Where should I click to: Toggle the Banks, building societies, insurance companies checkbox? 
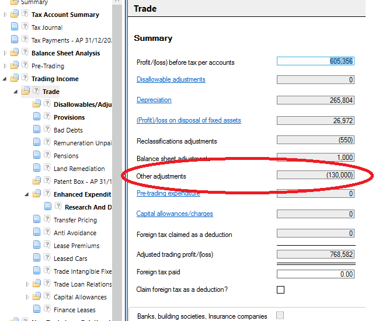coord(280,315)
